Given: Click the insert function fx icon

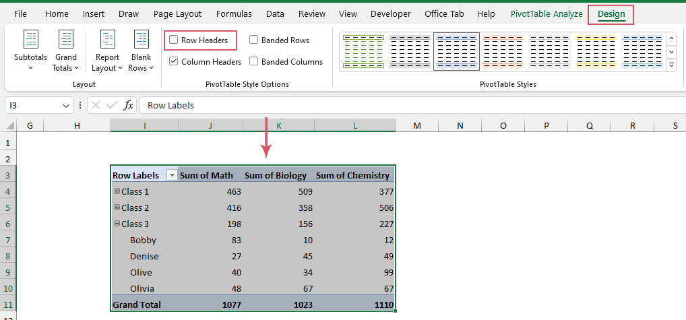Looking at the screenshot, I should [128, 105].
